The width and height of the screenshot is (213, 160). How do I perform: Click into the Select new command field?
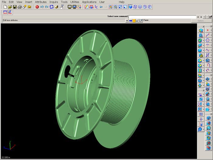(x=162, y=17)
